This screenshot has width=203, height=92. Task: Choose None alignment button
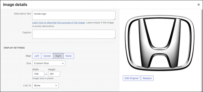(x=69, y=56)
